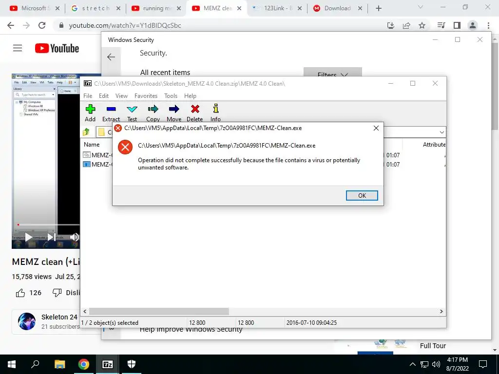This screenshot has height=374, width=499.
Task: Open File Explorer from the taskbar
Action: point(59,364)
